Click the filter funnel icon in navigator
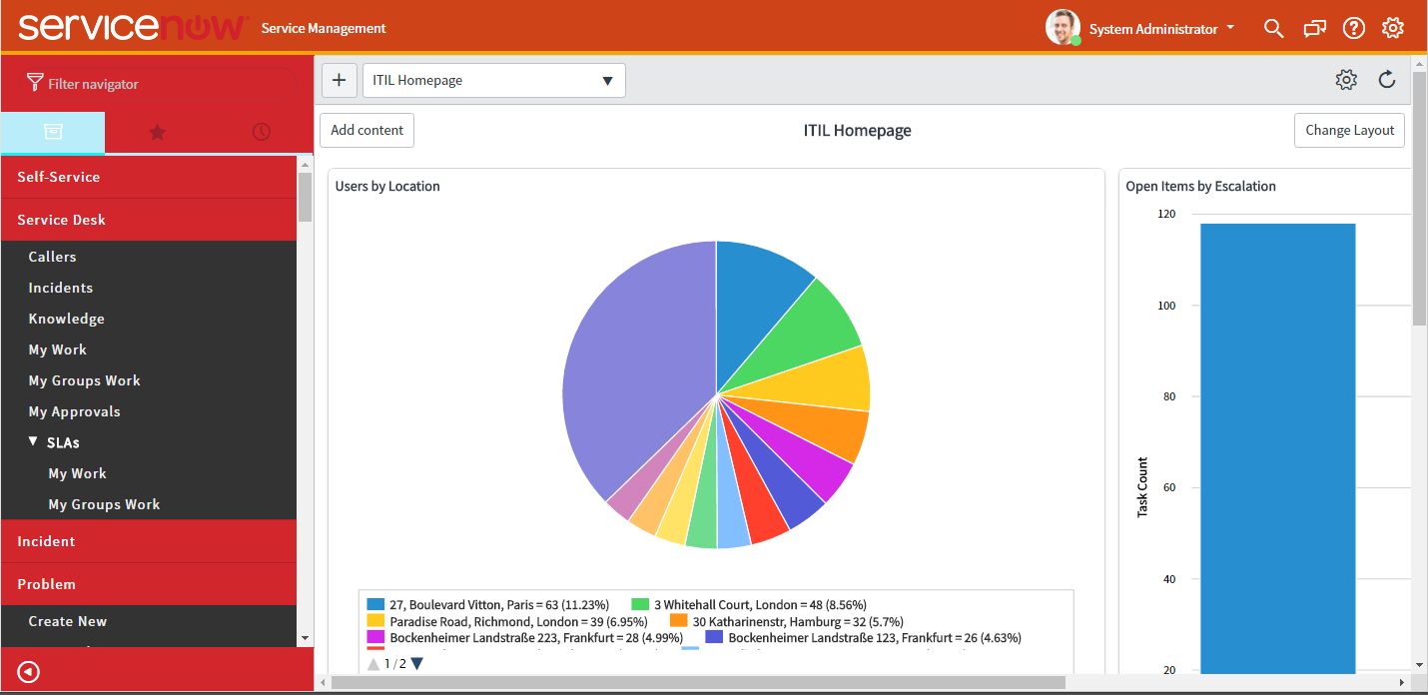Viewport: 1428px width, 695px height. pos(35,83)
